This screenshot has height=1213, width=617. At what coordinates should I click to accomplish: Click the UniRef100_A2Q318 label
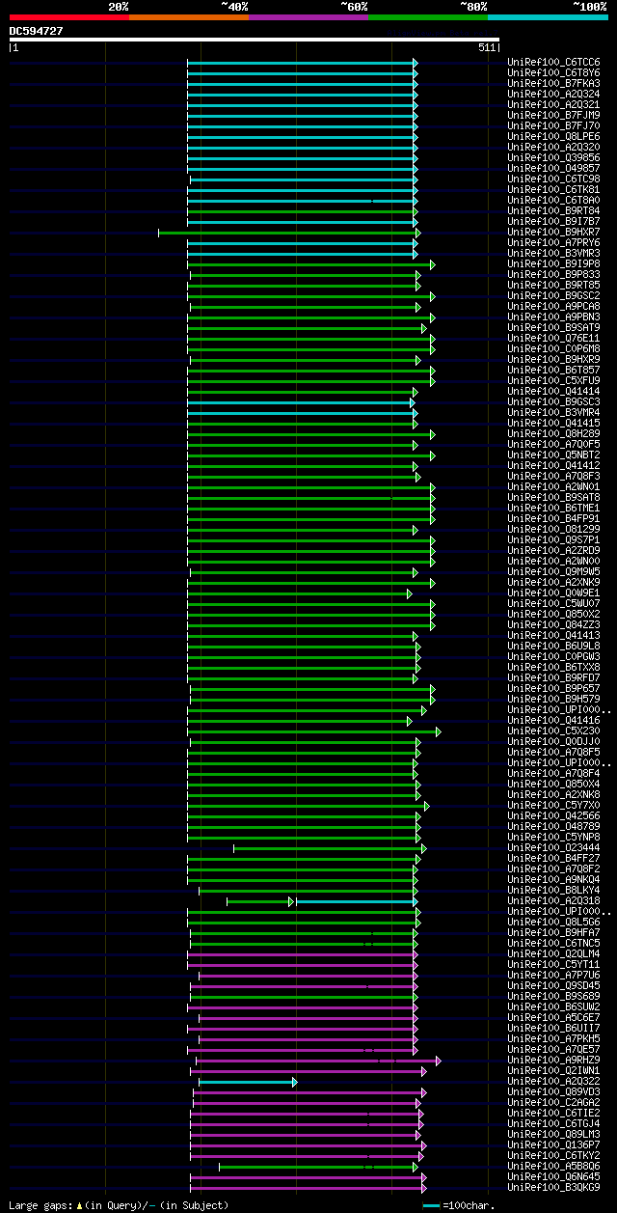(553, 900)
